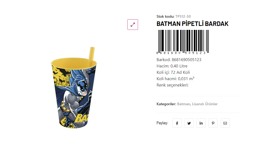Share the product on Twitter
258x147 pixels.
(189, 123)
